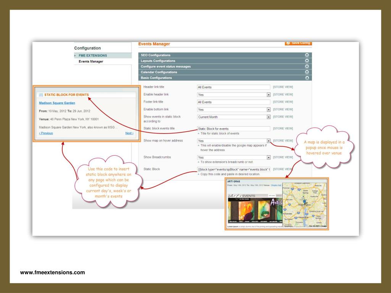This screenshot has width=391, height=293.
Task: Expand the SEO Configurations section arrow
Action: click(x=307, y=55)
